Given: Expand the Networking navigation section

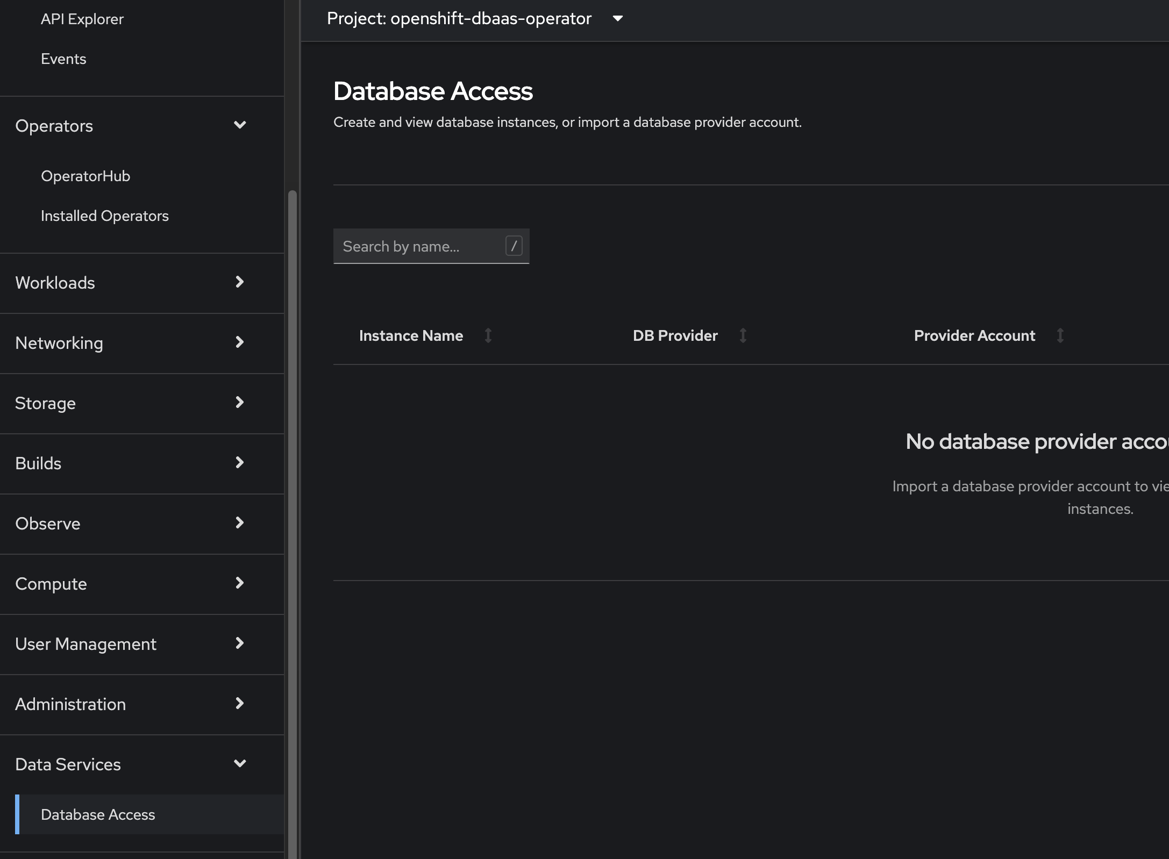Looking at the screenshot, I should (x=129, y=343).
